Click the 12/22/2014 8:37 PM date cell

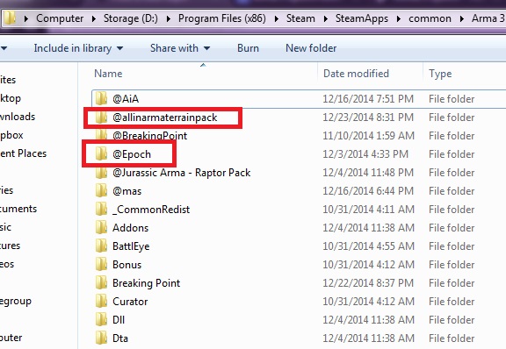click(368, 282)
